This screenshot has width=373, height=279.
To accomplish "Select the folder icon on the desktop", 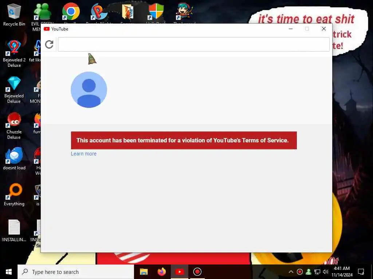I will [x=128, y=11].
